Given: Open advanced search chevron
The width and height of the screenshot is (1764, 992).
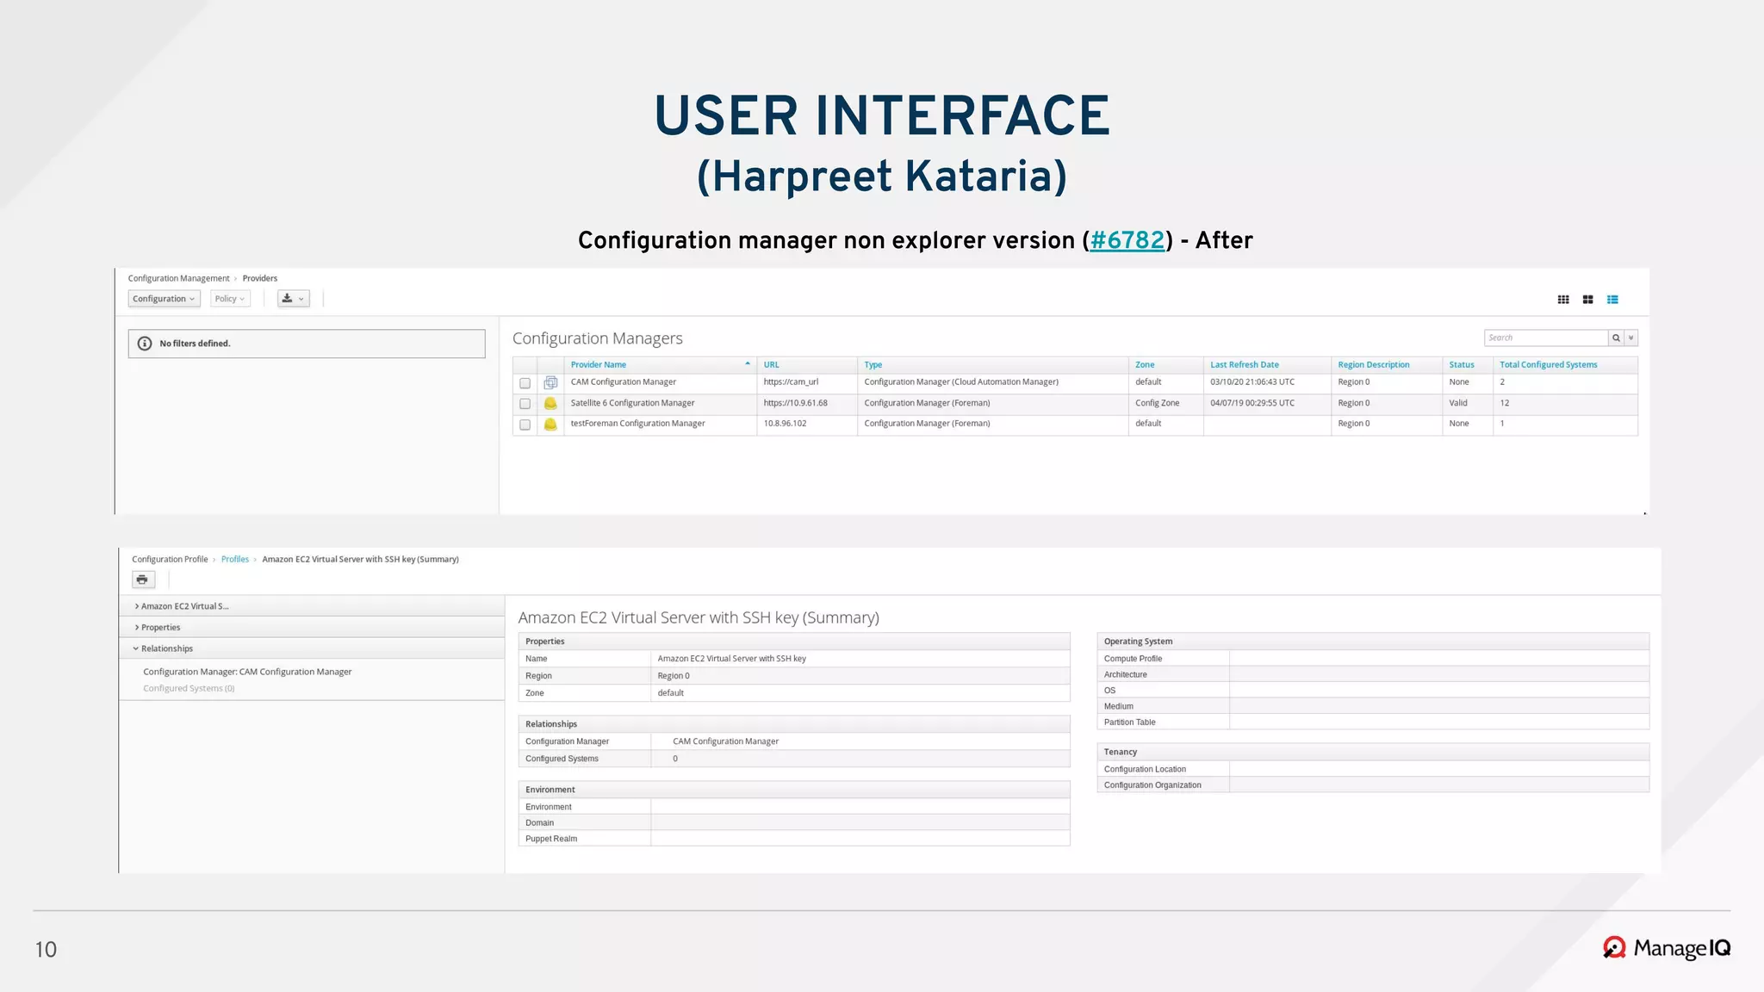Looking at the screenshot, I should click(1631, 338).
